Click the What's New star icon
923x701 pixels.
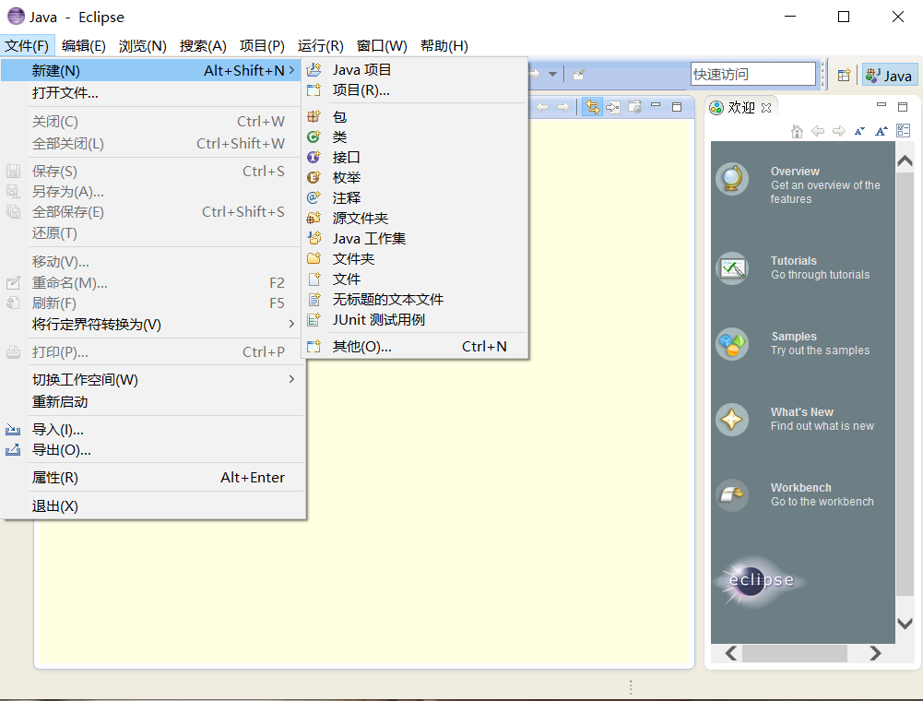(x=732, y=420)
